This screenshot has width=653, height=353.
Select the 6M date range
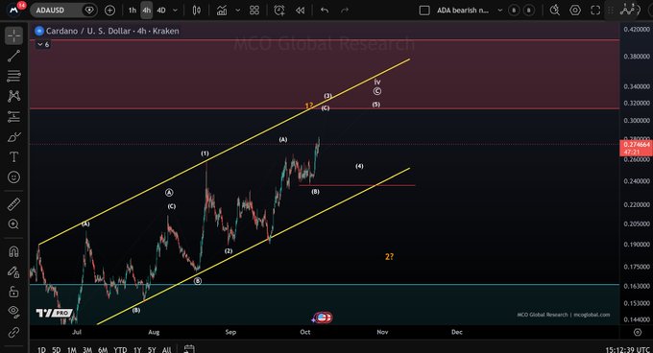tap(103, 350)
